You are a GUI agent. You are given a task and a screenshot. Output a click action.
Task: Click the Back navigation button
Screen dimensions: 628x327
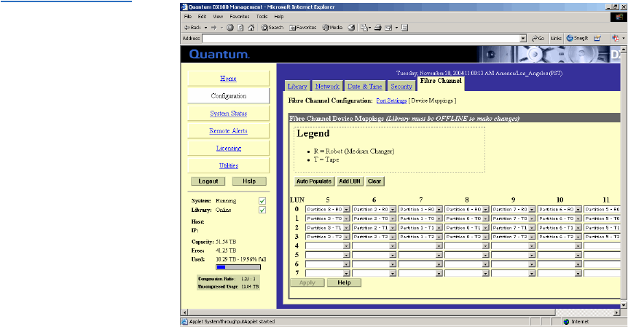[x=192, y=28]
